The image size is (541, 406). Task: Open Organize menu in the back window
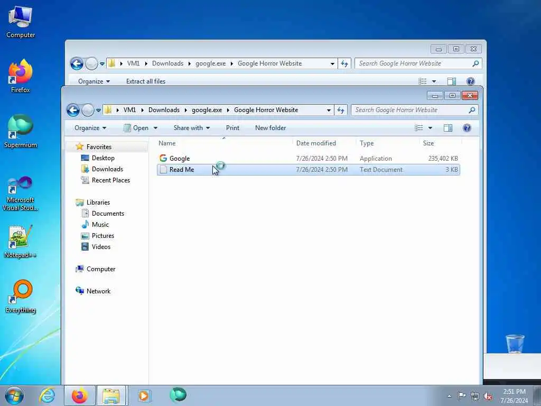pyautogui.click(x=94, y=81)
